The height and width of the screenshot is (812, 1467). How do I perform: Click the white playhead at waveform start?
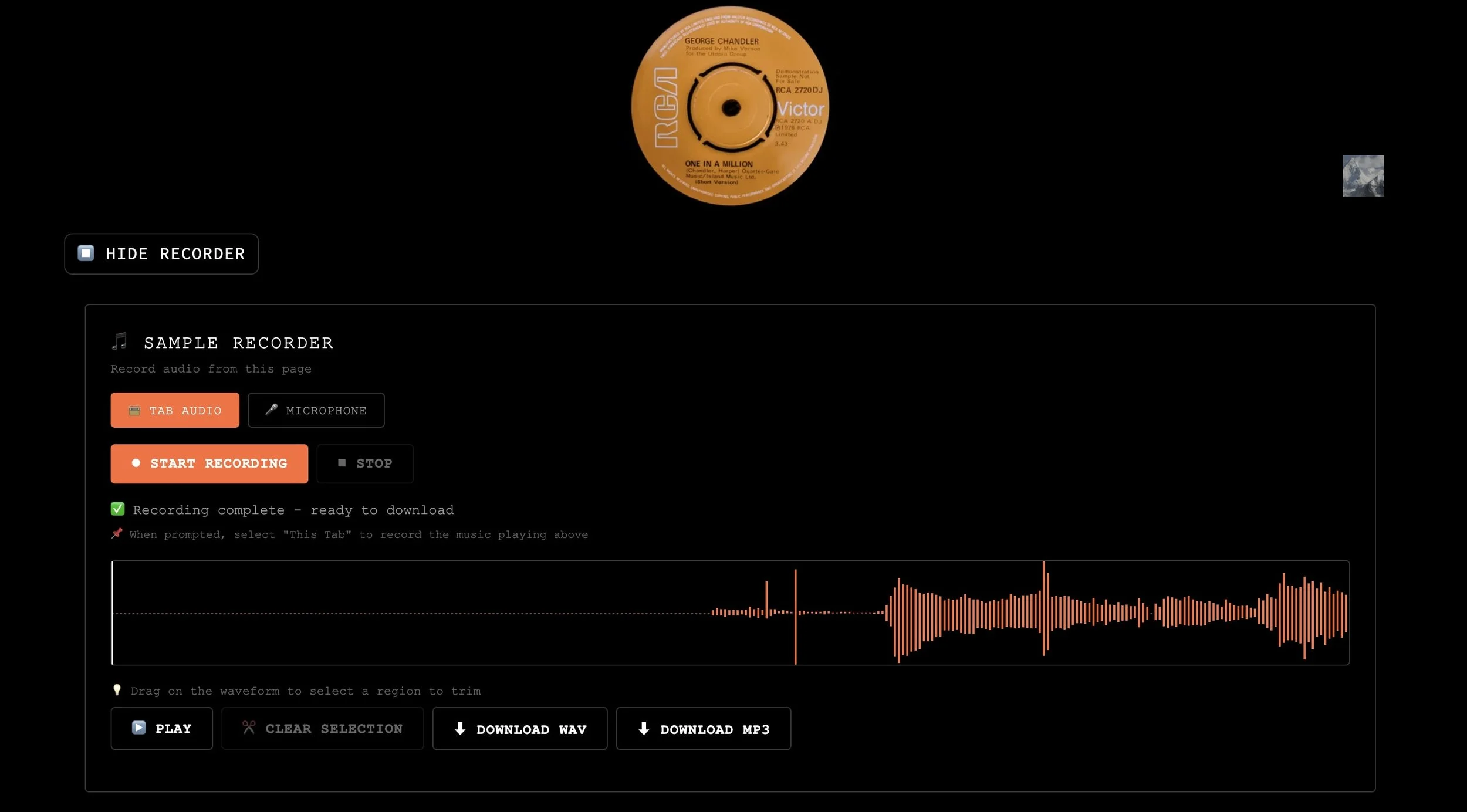112,613
